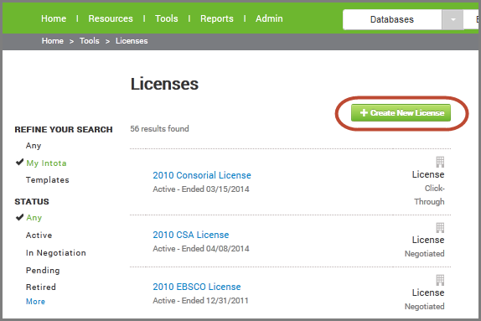
Task: Click 'Active - Ended 12/31/2011' text
Action: click(200, 300)
